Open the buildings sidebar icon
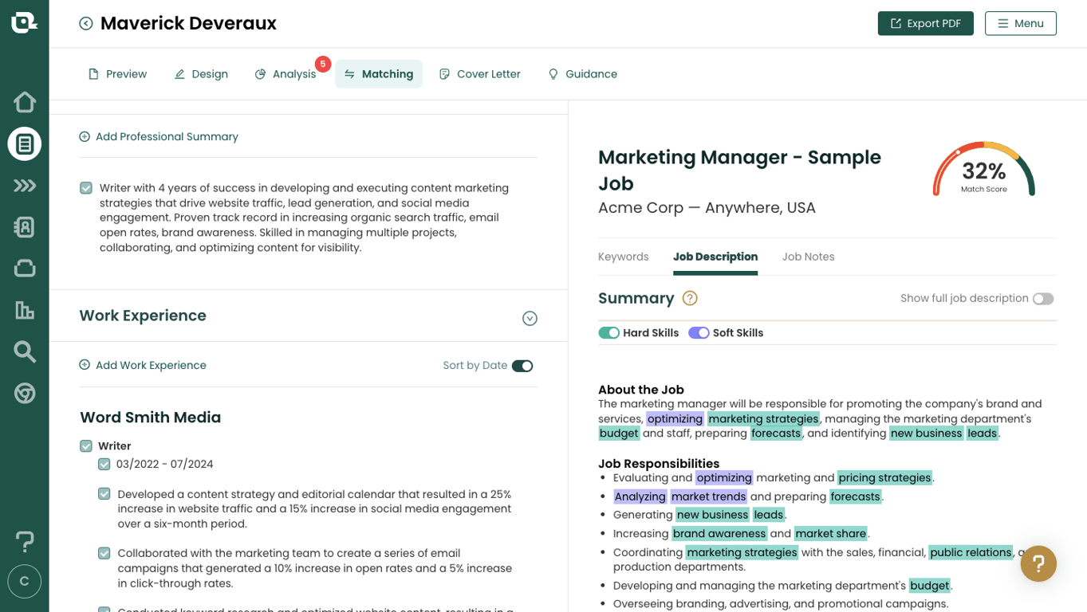Viewport: 1087px width, 612px height. [25, 310]
